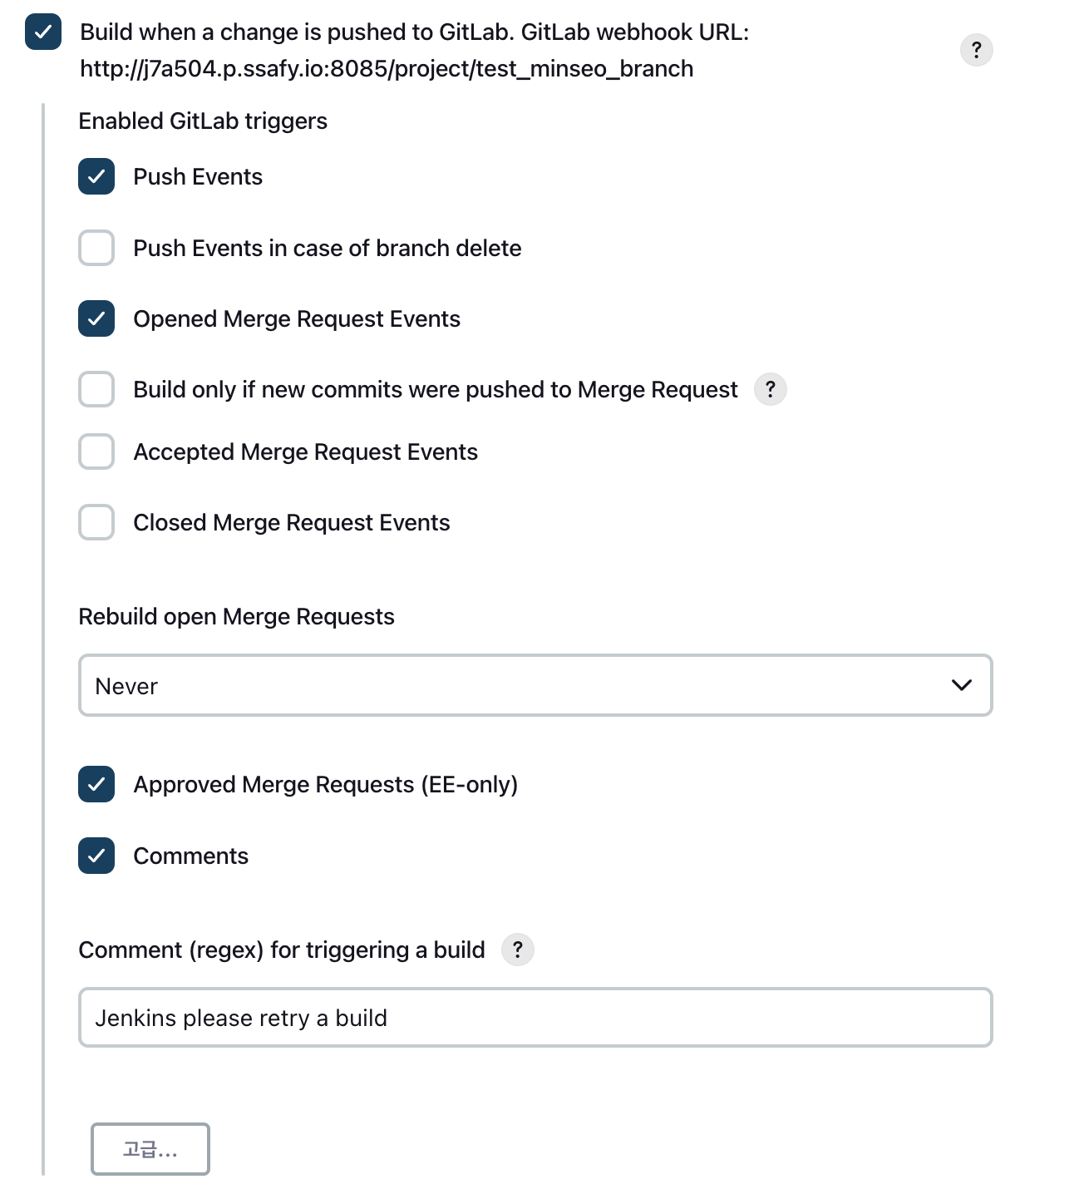Enable Accepted Merge Request Events

tap(96, 451)
